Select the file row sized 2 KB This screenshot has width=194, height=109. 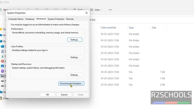[133, 85]
